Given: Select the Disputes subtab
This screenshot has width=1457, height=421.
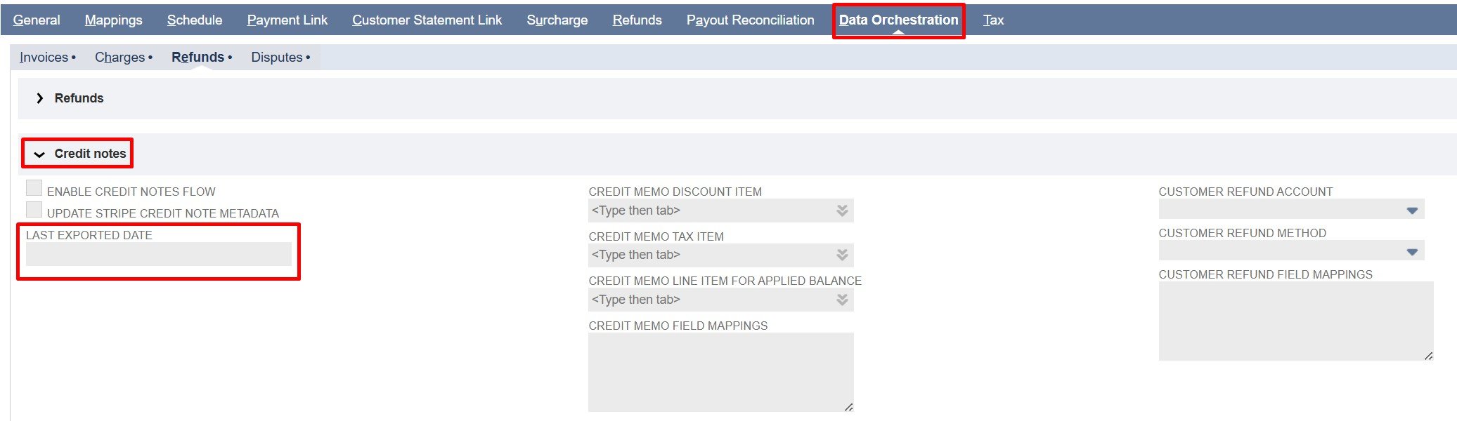Looking at the screenshot, I should click(277, 58).
